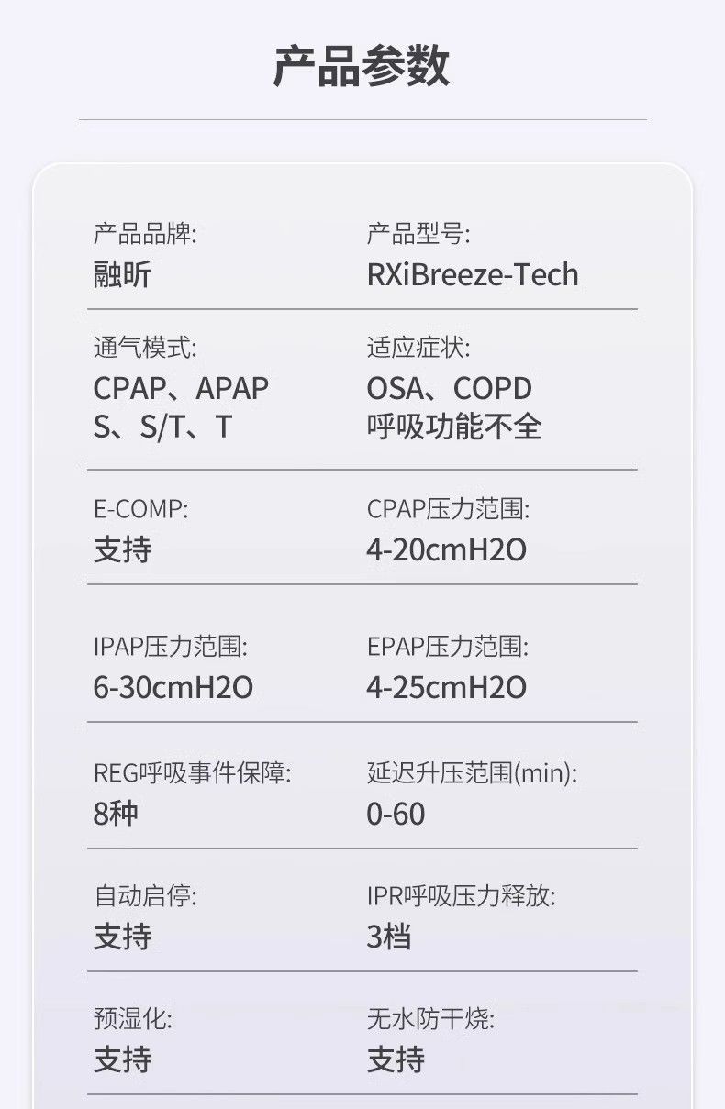725x1109 pixels.
Task: Click the 呼吸功能不全 text
Action: click(454, 427)
